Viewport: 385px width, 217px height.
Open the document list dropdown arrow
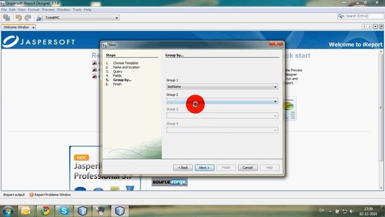(375, 27)
